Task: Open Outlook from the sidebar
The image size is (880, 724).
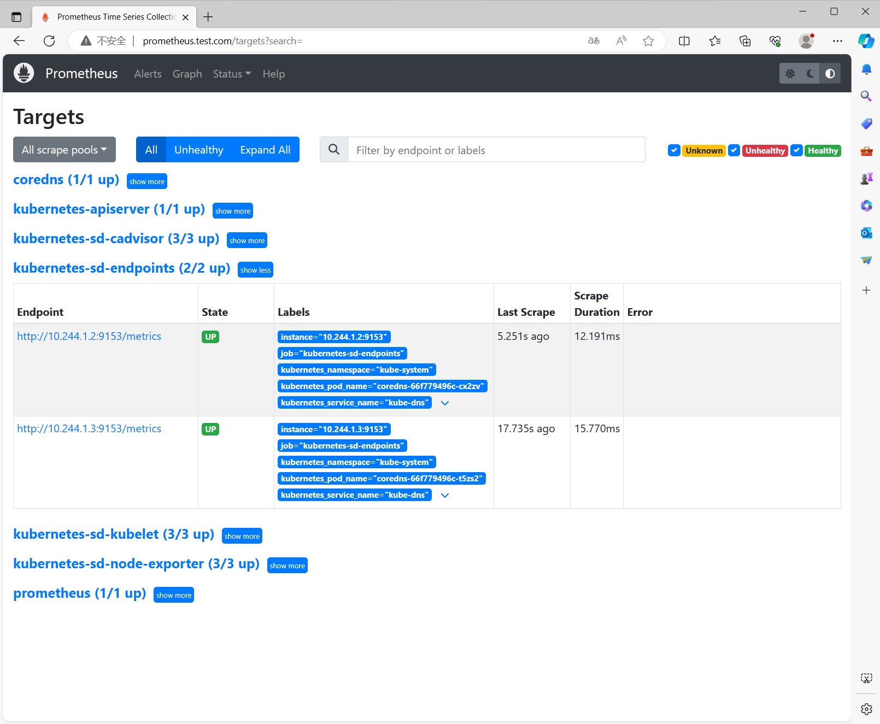Action: click(x=866, y=233)
